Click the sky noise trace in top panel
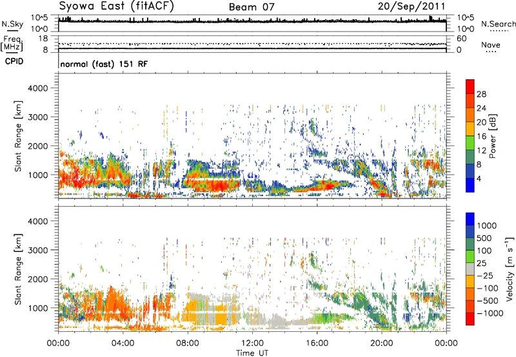516x357 pixels. click(x=252, y=21)
